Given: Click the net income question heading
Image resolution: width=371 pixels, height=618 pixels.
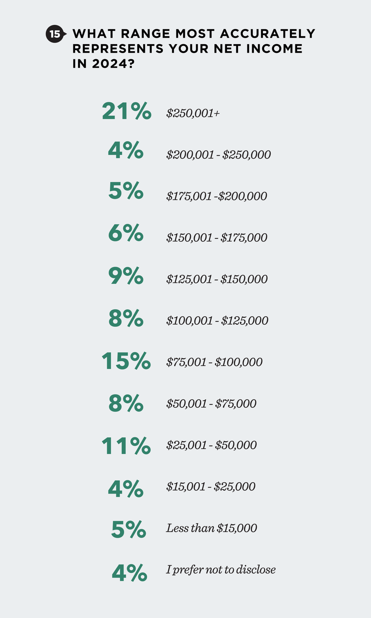Looking at the screenshot, I should (x=193, y=48).
